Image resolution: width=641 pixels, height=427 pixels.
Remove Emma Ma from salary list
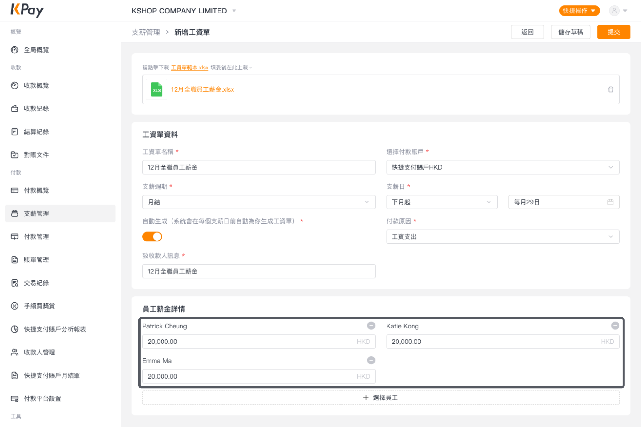click(x=371, y=360)
